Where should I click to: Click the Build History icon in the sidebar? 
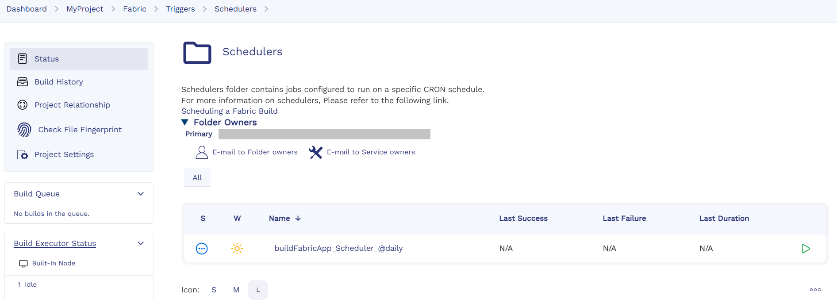(x=23, y=82)
